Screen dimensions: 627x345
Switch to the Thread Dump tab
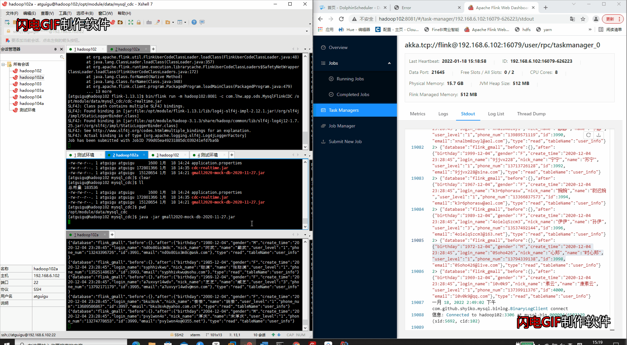[531, 114]
